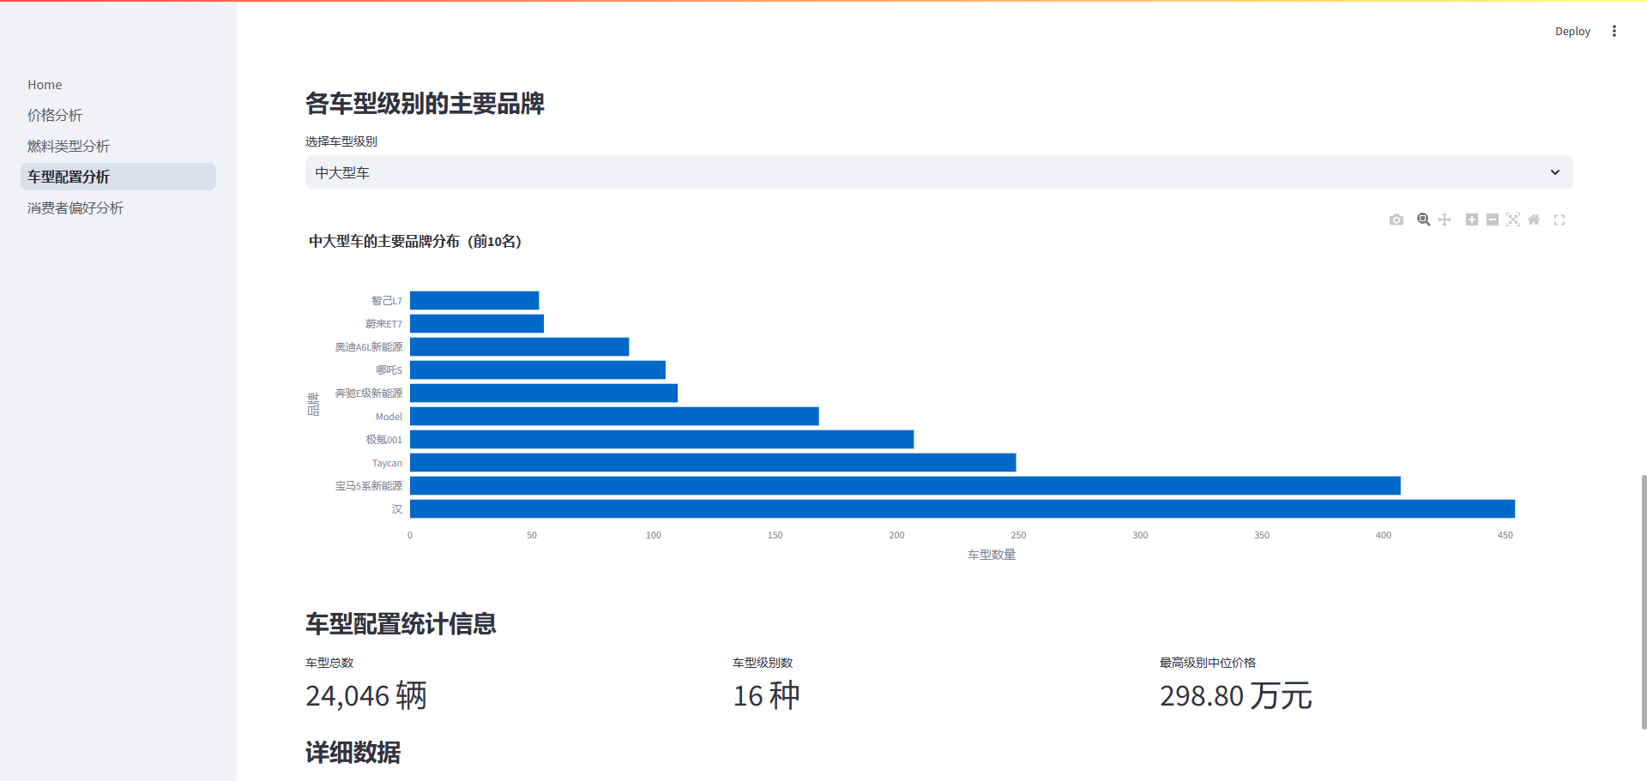Download plot as PNG camera icon
Screen dimensions: 1647x781
[x=1397, y=220]
